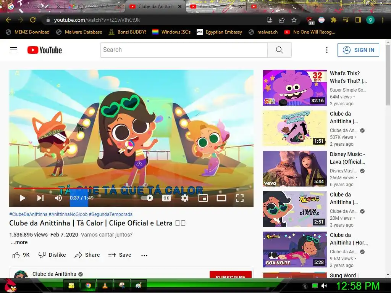Open the media controls icon in toolbar
Image resolution: width=391 pixels, height=293 pixels.
tap(346, 20)
